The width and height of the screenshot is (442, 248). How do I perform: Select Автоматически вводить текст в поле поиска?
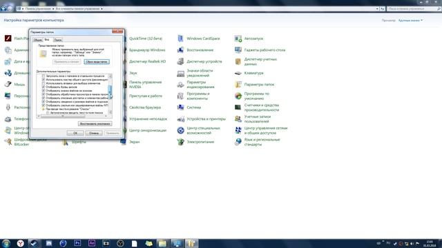pyautogui.click(x=48, y=113)
